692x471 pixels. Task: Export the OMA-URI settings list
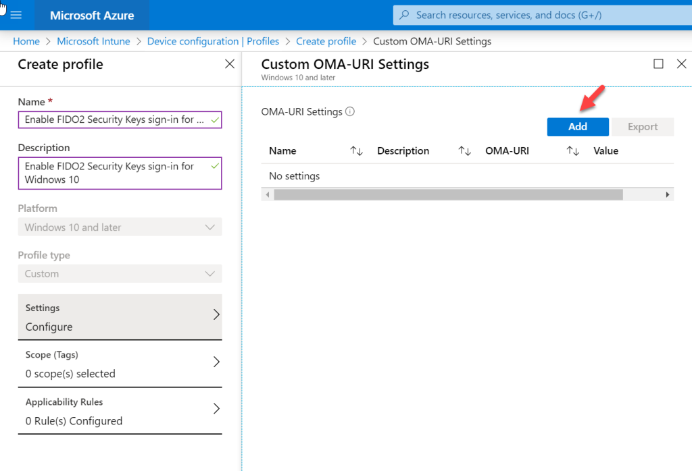coord(641,126)
